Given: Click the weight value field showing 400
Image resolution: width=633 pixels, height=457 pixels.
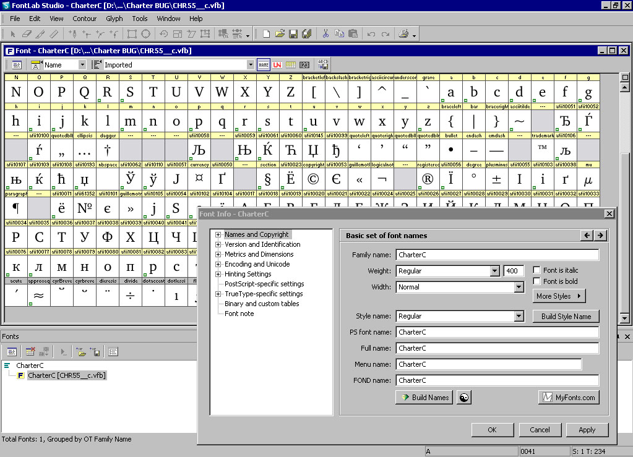Looking at the screenshot, I should pos(514,271).
